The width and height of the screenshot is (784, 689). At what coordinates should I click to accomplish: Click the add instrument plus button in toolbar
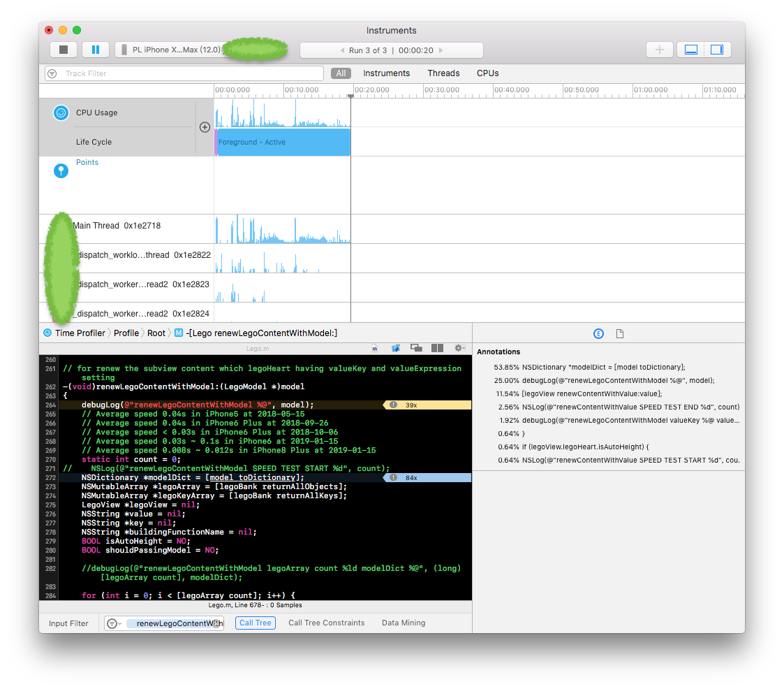659,50
